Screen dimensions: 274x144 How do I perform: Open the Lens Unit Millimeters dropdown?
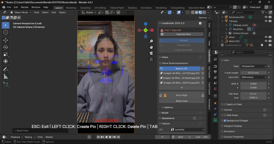253,77
